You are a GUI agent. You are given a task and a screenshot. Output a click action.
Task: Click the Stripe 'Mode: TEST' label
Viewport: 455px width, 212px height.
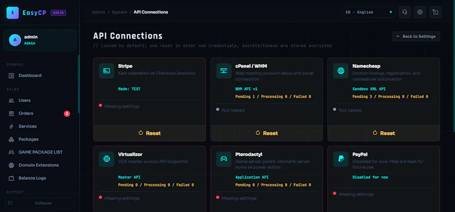129,89
